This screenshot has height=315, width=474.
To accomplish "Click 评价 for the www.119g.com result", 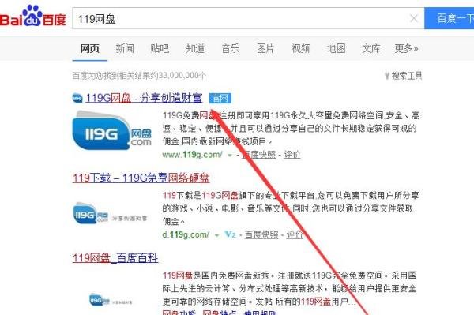I will coord(292,155).
